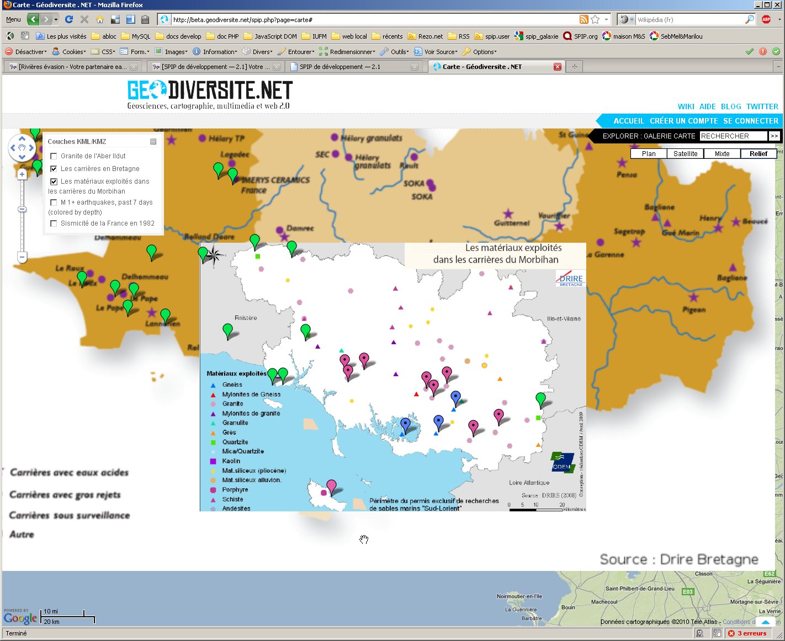This screenshot has width=785, height=641.
Task: Click the GEODIVERSITE.NET site logo
Action: (209, 95)
